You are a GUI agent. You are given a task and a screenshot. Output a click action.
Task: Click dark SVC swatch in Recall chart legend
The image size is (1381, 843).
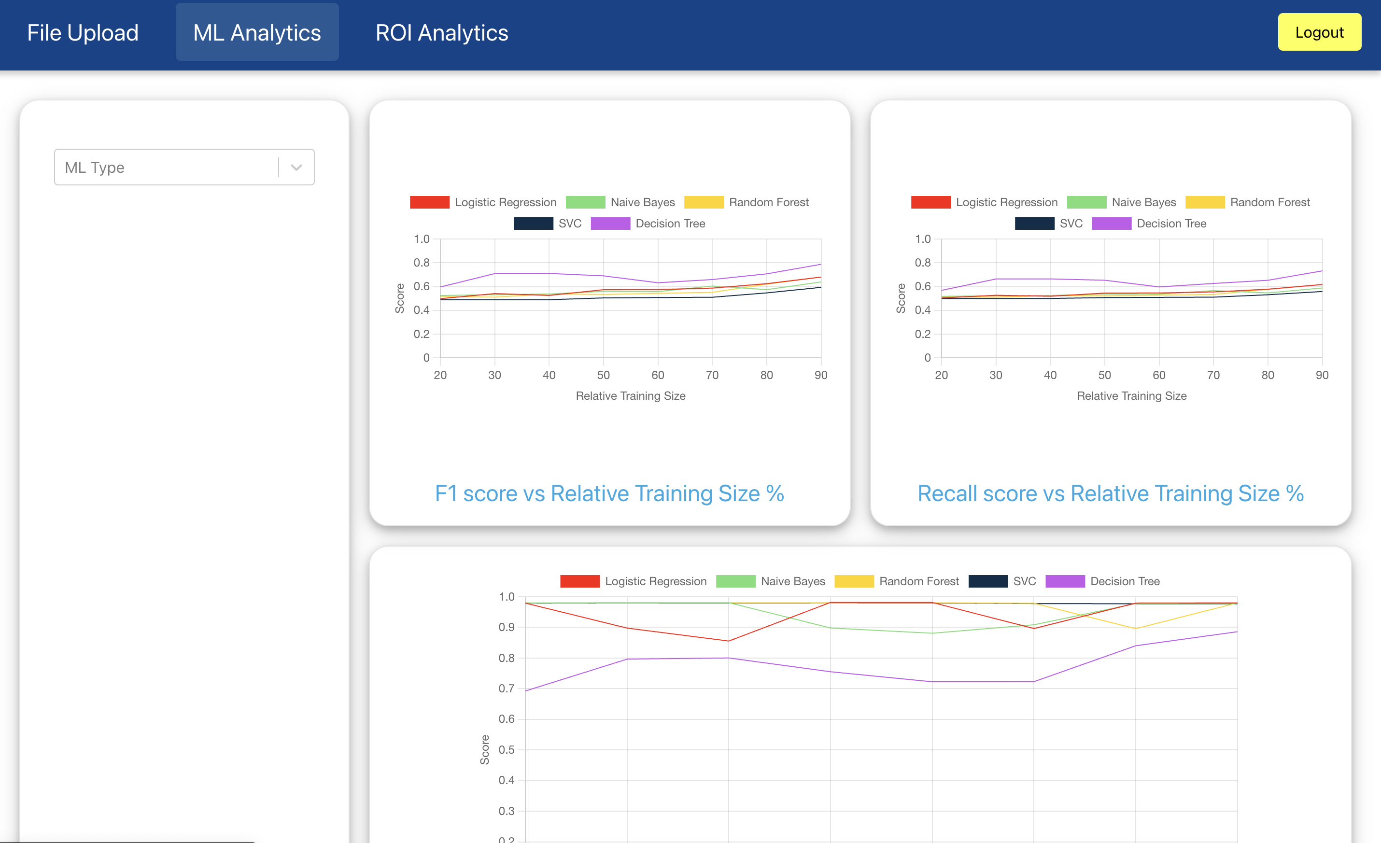[x=1035, y=224]
